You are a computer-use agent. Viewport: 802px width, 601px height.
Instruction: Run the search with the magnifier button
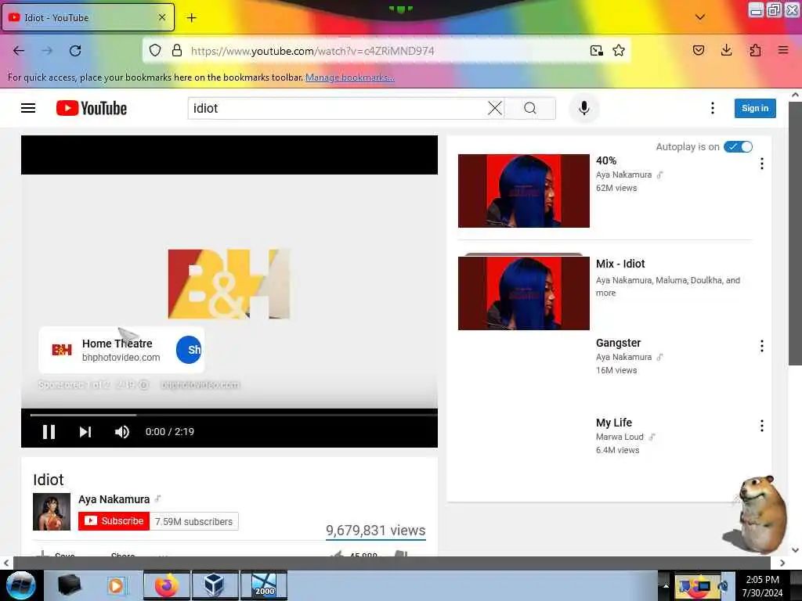[530, 108]
